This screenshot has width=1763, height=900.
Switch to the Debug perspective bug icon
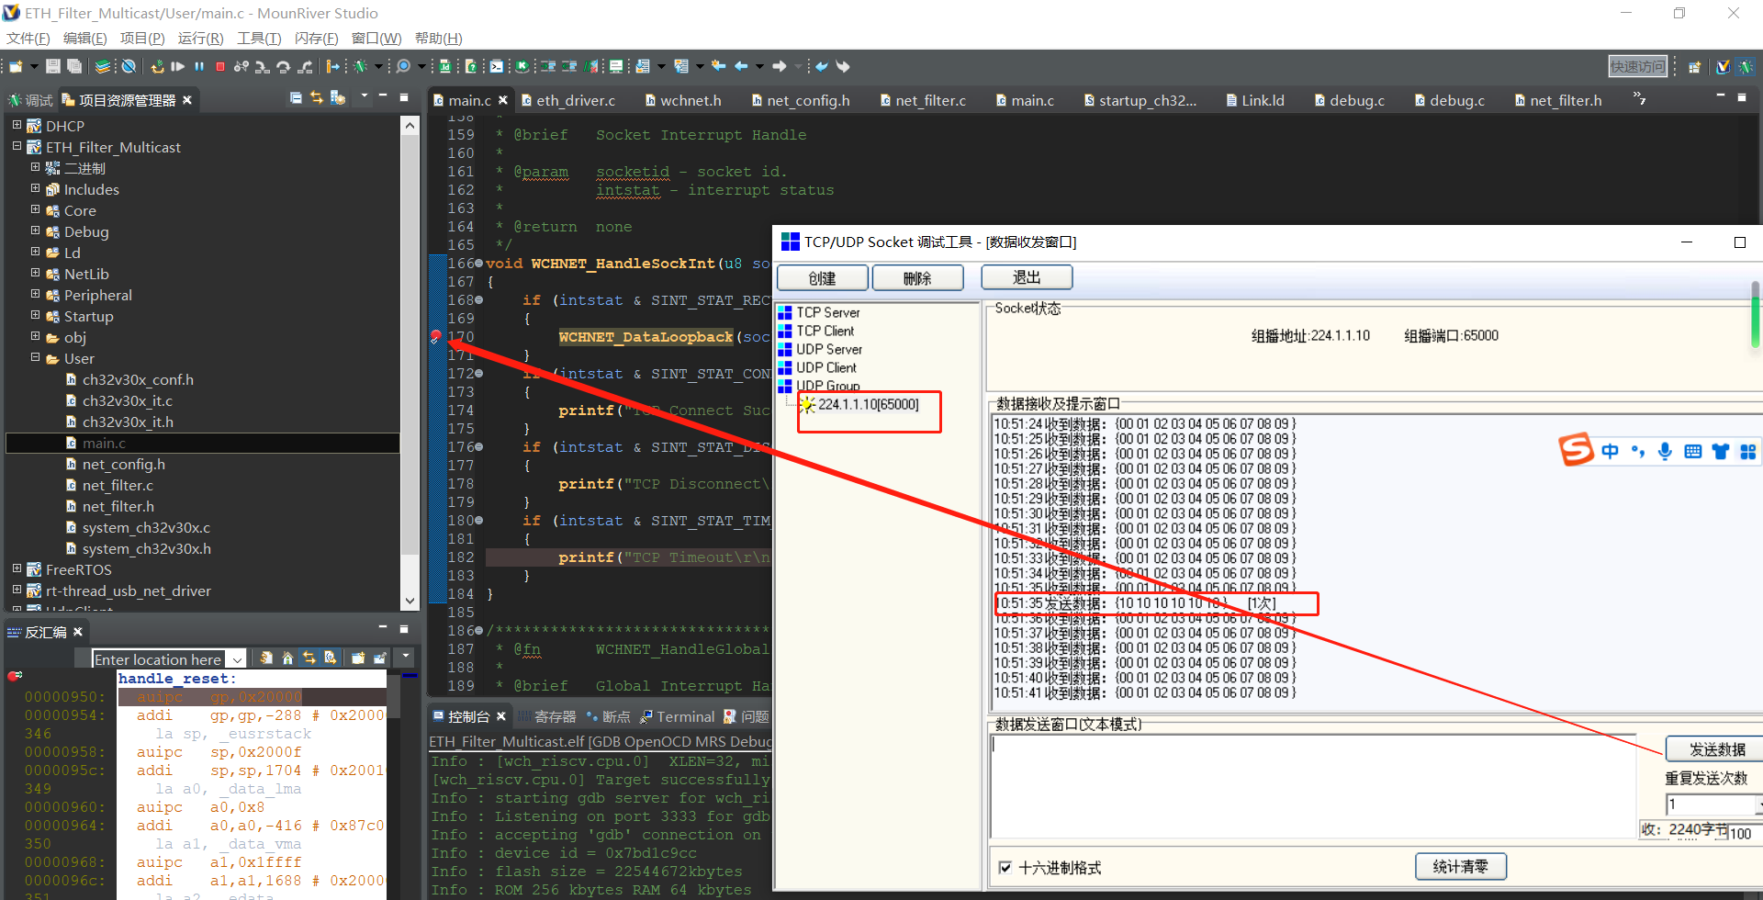(x=1746, y=67)
